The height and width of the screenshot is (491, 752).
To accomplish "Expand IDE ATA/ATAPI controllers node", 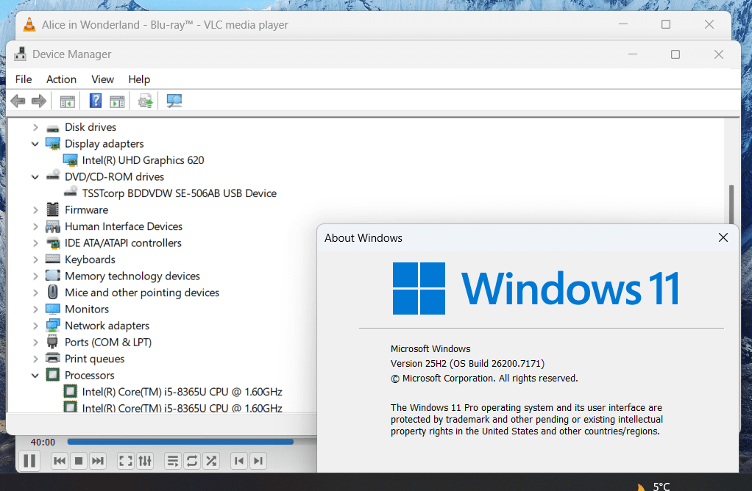I will (x=35, y=243).
